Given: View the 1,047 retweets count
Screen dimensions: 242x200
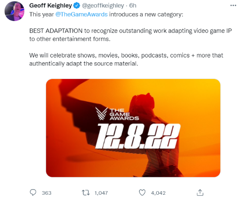Looking at the screenshot, I should click(x=101, y=193).
